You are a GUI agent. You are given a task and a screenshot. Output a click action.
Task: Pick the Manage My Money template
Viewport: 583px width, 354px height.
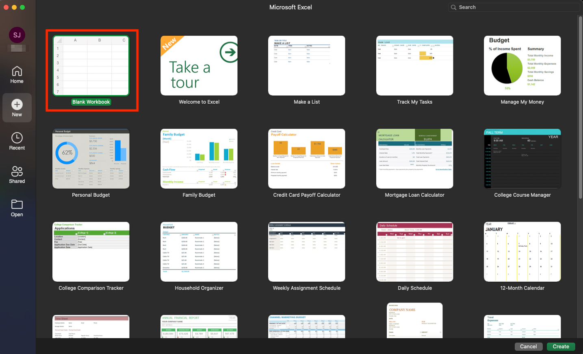[522, 65]
